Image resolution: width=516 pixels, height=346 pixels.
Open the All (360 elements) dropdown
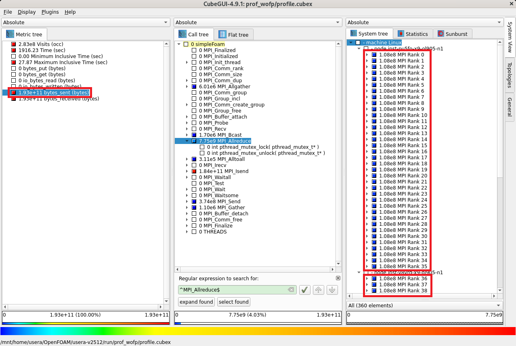click(x=424, y=305)
